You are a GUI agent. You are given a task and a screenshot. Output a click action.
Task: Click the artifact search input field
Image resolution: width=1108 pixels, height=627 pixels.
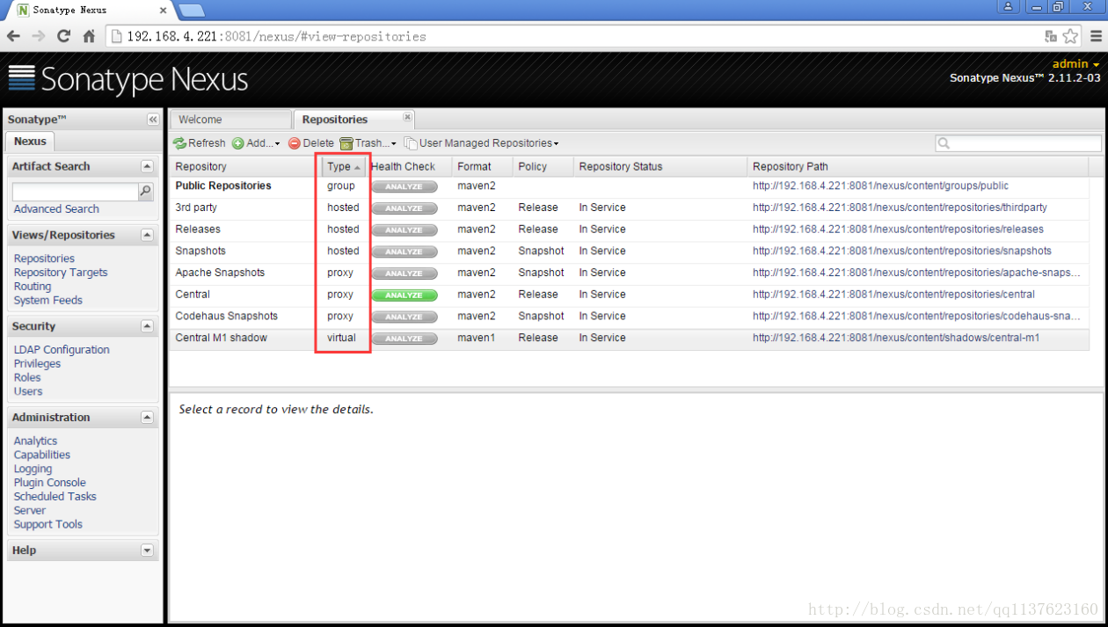coord(76,191)
